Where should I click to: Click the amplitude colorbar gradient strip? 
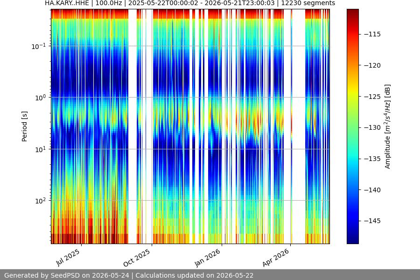point(352,126)
